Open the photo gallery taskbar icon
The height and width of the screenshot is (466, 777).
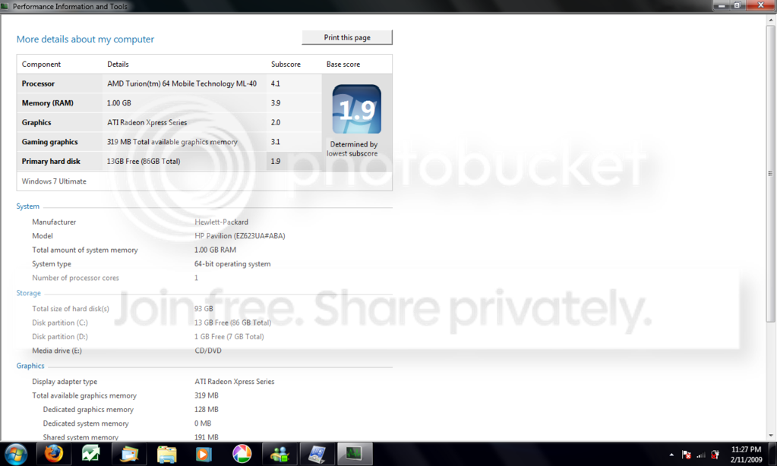point(129,454)
